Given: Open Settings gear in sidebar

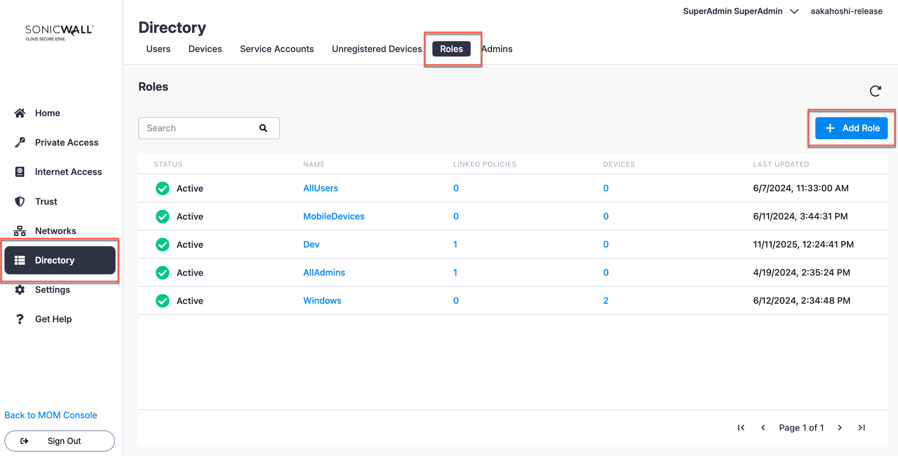Looking at the screenshot, I should click(52, 290).
